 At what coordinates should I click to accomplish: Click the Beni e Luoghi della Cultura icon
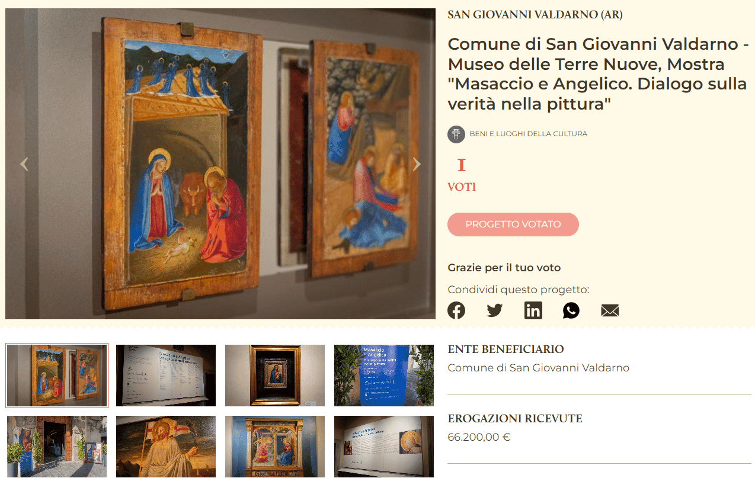[x=456, y=134]
